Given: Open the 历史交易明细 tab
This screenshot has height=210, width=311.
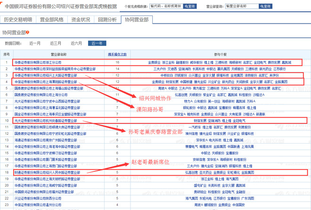Looking at the screenshot, I should (18, 20).
